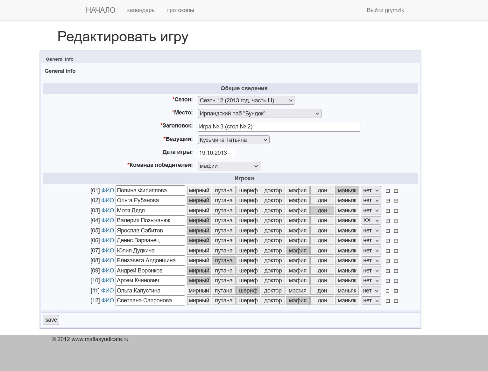Select the General info tab
The image size is (488, 371).
60,59
